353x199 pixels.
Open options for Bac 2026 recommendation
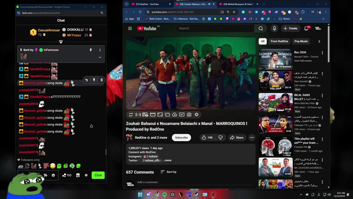click(322, 53)
